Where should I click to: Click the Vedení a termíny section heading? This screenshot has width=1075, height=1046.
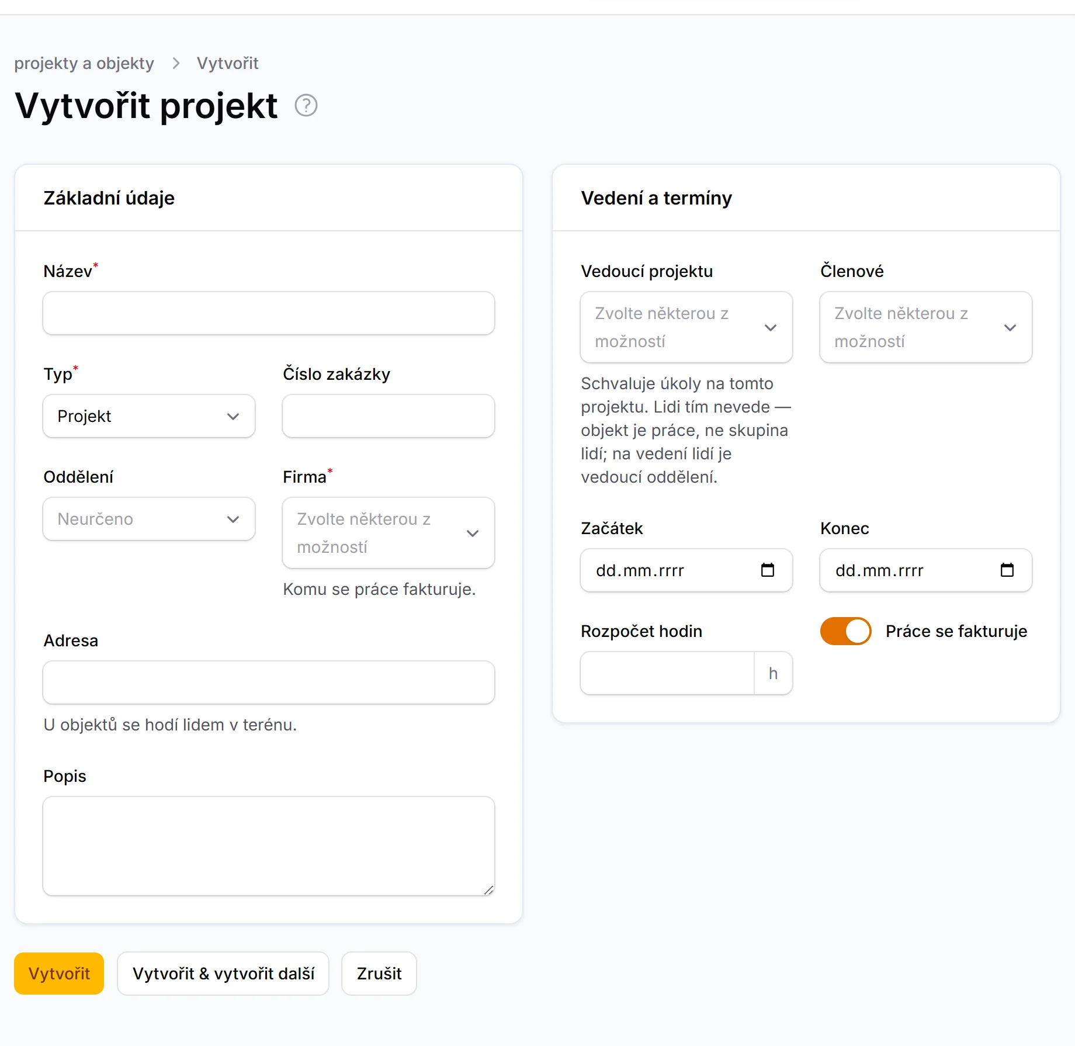pos(656,198)
